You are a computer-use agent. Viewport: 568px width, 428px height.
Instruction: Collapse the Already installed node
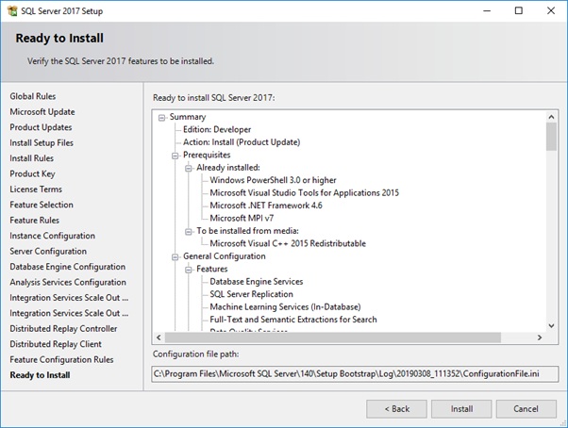(189, 168)
